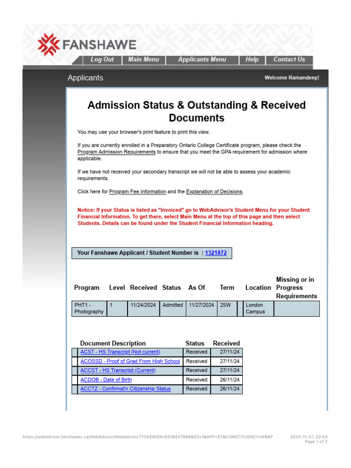
Task: Open ACDOB - Date of Birth link
Action: click(106, 380)
